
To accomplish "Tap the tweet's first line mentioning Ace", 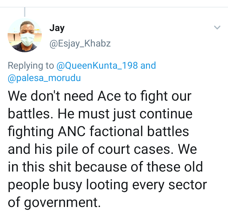I will point(100,96).
